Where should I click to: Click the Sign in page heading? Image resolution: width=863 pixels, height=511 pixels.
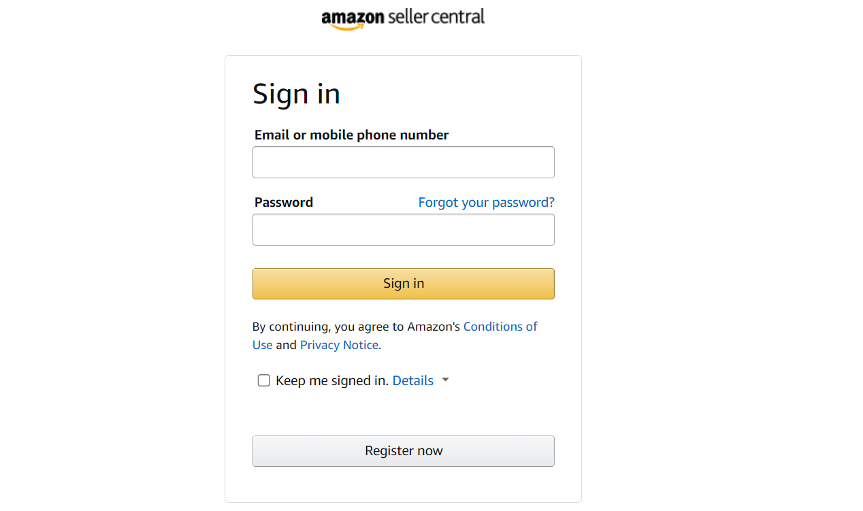(x=297, y=94)
